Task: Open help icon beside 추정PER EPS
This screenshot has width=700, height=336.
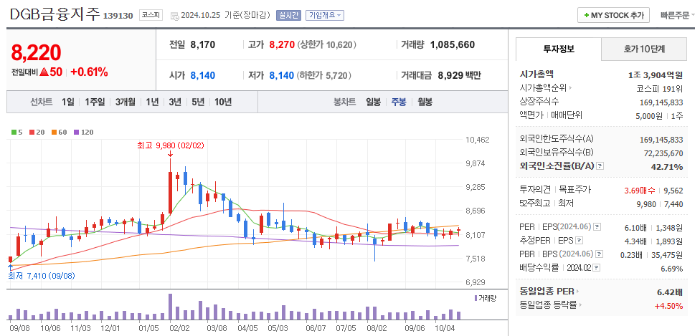Action: click(x=579, y=241)
